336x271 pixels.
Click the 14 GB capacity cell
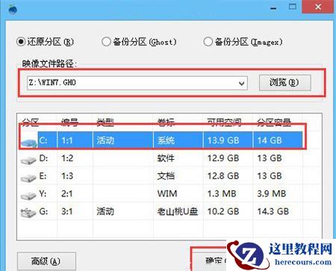tap(270, 140)
